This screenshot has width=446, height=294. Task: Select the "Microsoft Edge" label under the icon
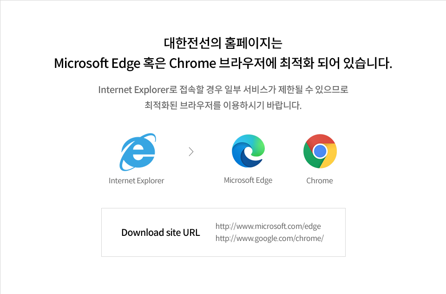coord(248,180)
